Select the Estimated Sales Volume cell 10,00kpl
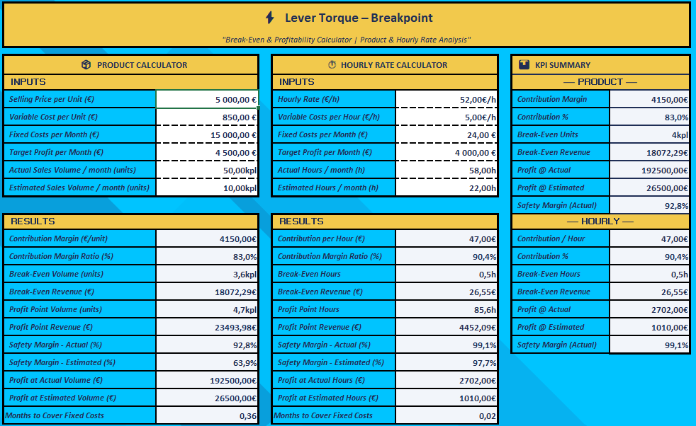696x426 pixels. (x=207, y=188)
